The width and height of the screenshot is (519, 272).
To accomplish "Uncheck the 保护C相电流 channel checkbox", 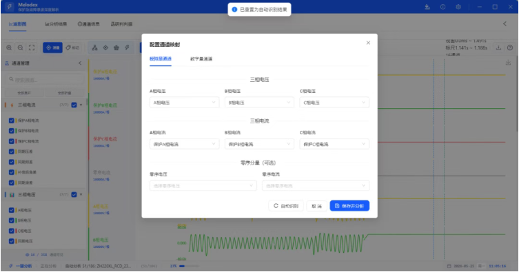I will [12, 141].
